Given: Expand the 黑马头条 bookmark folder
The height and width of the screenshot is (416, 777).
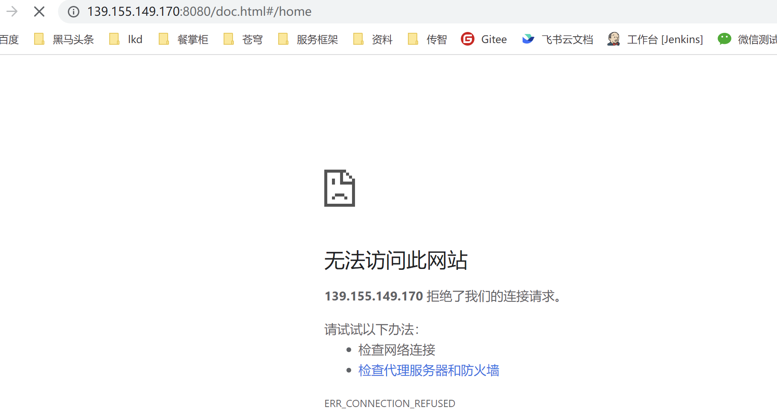Looking at the screenshot, I should [x=64, y=39].
